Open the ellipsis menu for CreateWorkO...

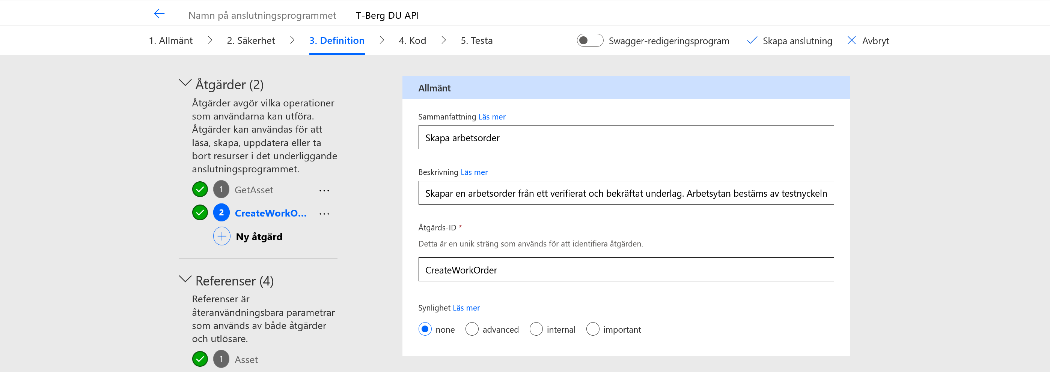324,214
